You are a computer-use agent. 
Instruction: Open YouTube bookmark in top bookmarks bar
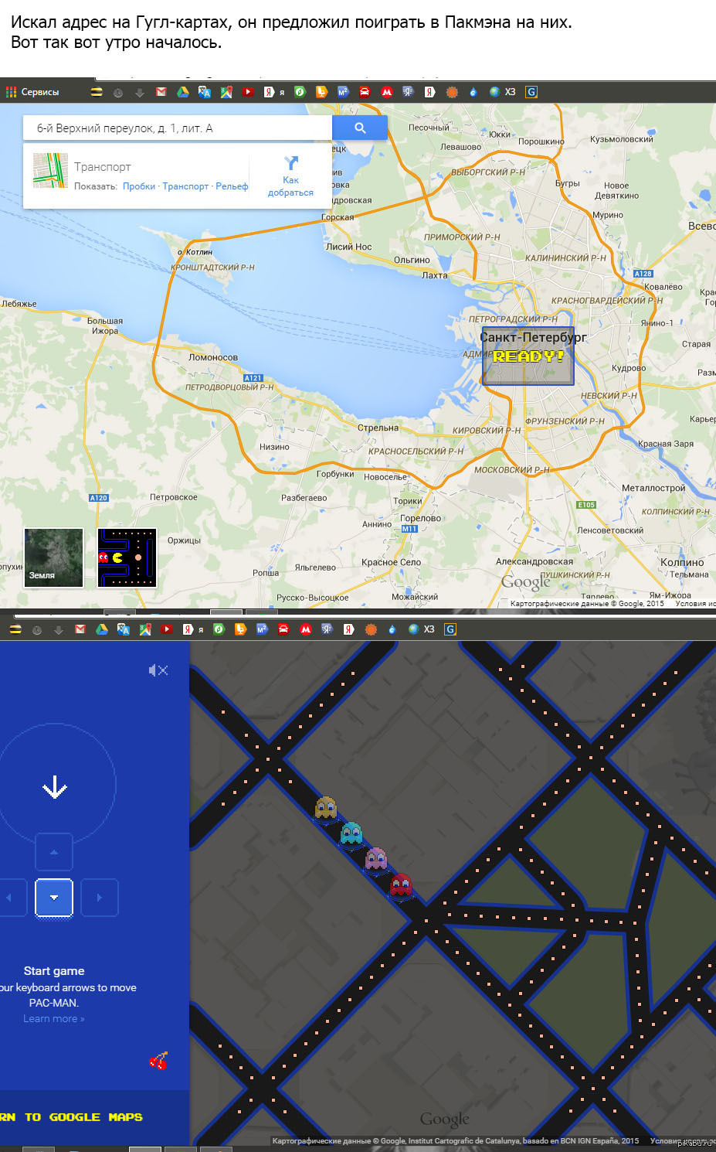pos(248,92)
